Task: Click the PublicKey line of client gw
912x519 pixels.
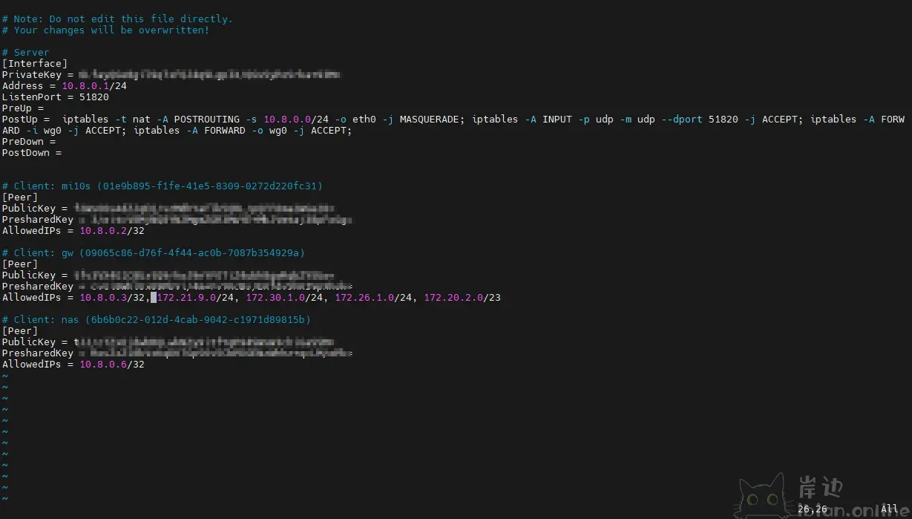Action: (168, 275)
